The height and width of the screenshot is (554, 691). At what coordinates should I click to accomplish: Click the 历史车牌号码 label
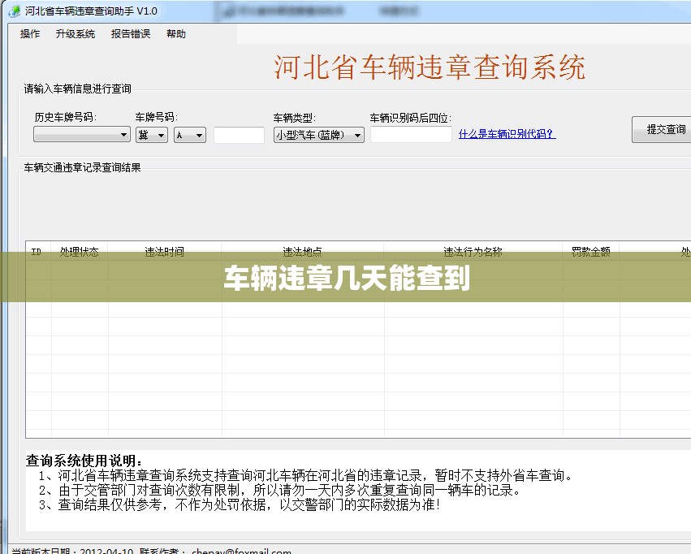coord(65,117)
